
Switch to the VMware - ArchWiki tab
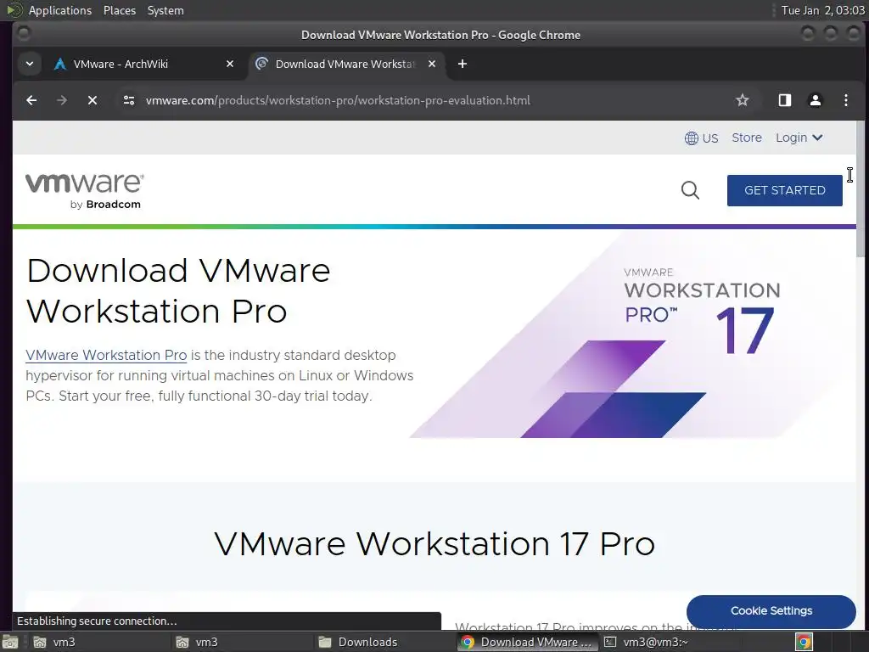click(143, 64)
